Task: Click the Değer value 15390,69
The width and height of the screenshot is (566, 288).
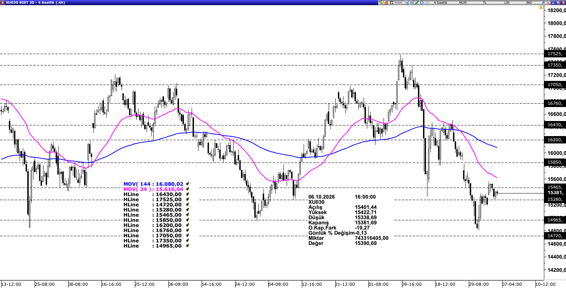Action: pyautogui.click(x=366, y=243)
